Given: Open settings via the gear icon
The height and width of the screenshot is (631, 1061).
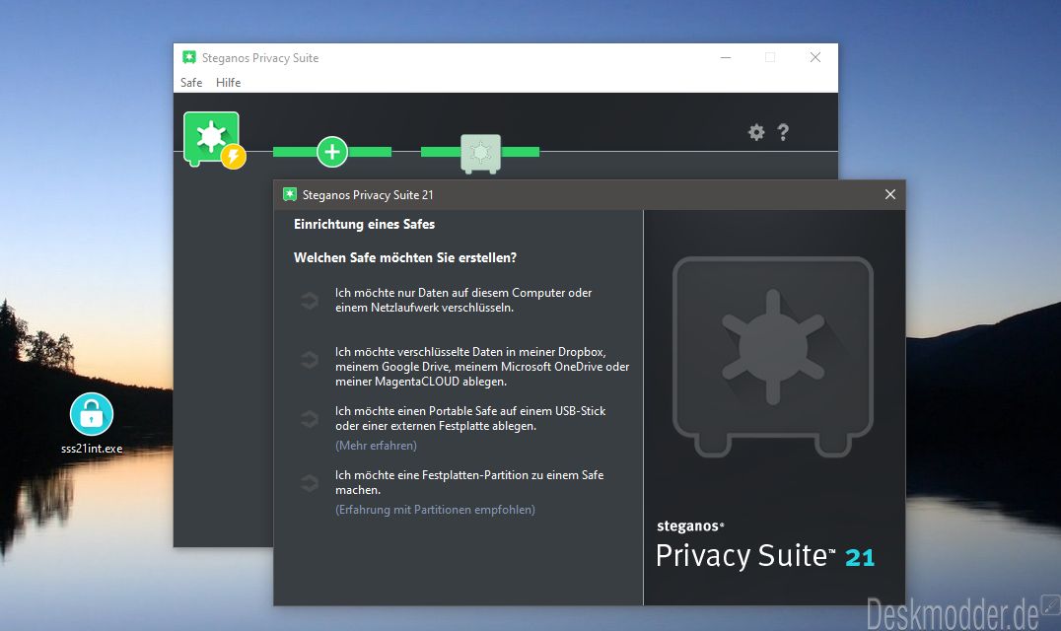Looking at the screenshot, I should coord(756,132).
